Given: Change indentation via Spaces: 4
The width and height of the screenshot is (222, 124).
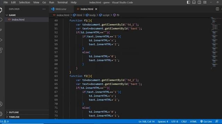Looking at the screenshot, I should point(163,122).
